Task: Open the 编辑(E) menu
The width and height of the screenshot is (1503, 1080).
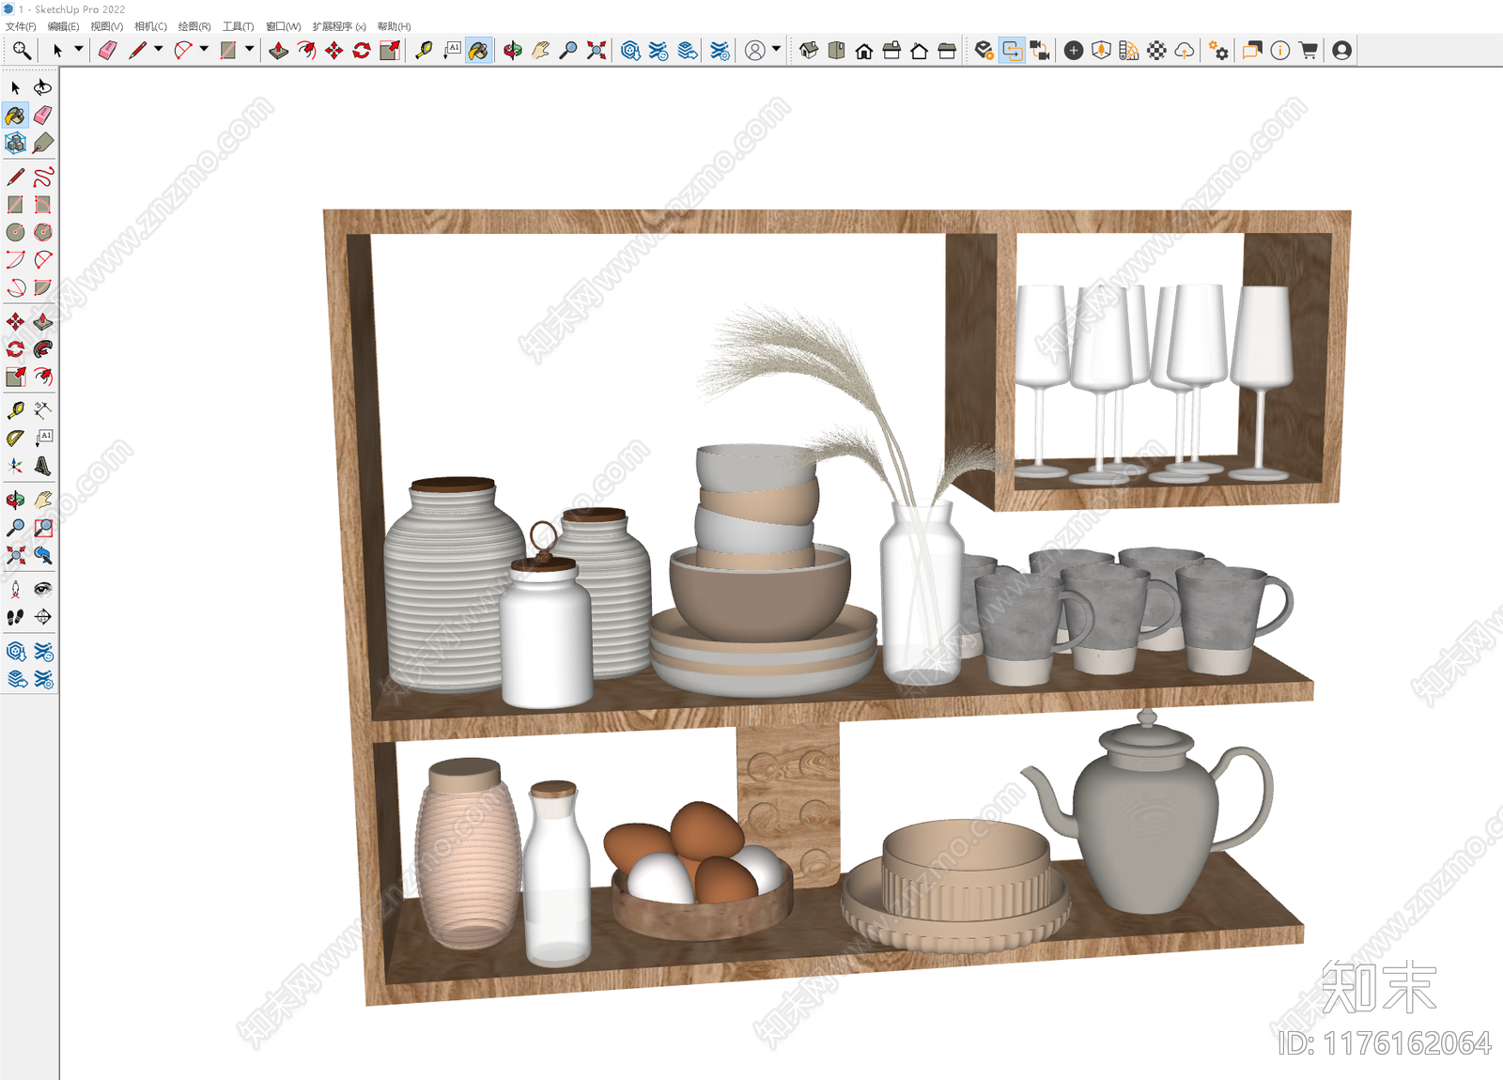Action: [x=63, y=26]
